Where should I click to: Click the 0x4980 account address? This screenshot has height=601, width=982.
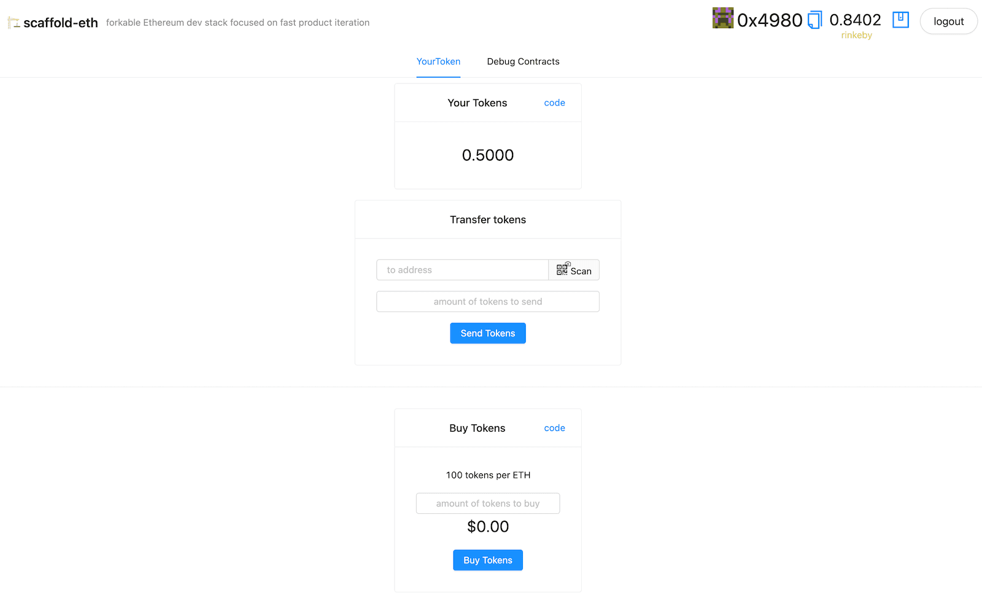point(770,20)
